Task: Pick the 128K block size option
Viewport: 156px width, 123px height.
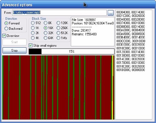Action: click(62, 23)
